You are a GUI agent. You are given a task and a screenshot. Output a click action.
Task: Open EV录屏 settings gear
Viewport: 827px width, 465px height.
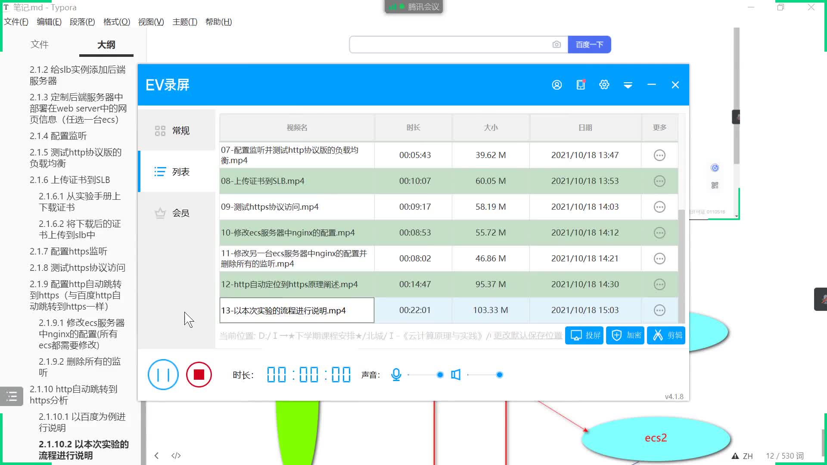[604, 85]
